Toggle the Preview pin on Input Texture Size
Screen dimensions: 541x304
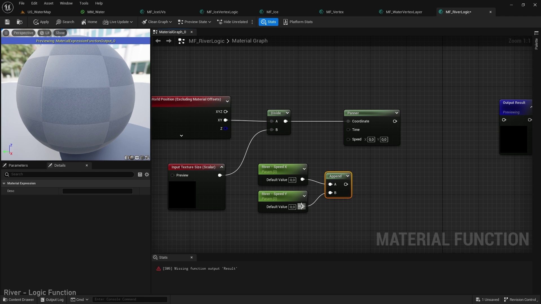pyautogui.click(x=172, y=175)
